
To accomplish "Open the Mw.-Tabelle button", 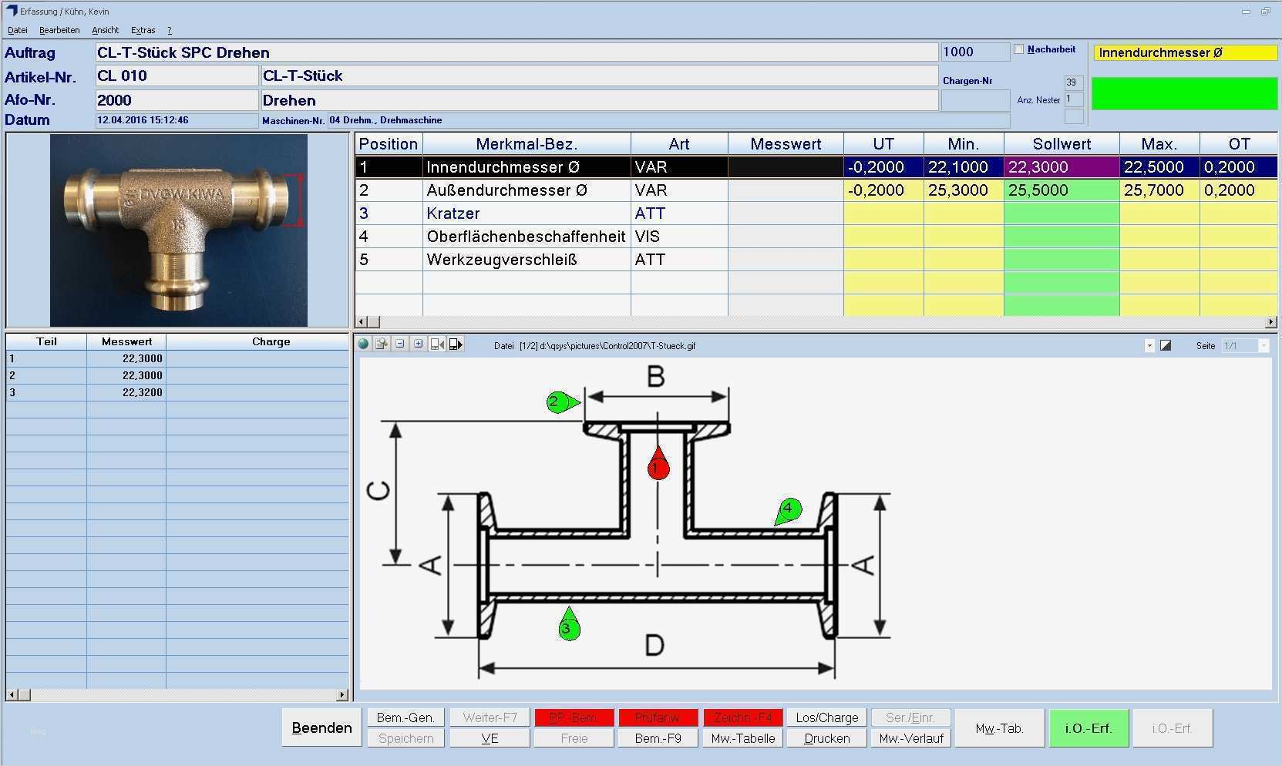I will tap(742, 738).
